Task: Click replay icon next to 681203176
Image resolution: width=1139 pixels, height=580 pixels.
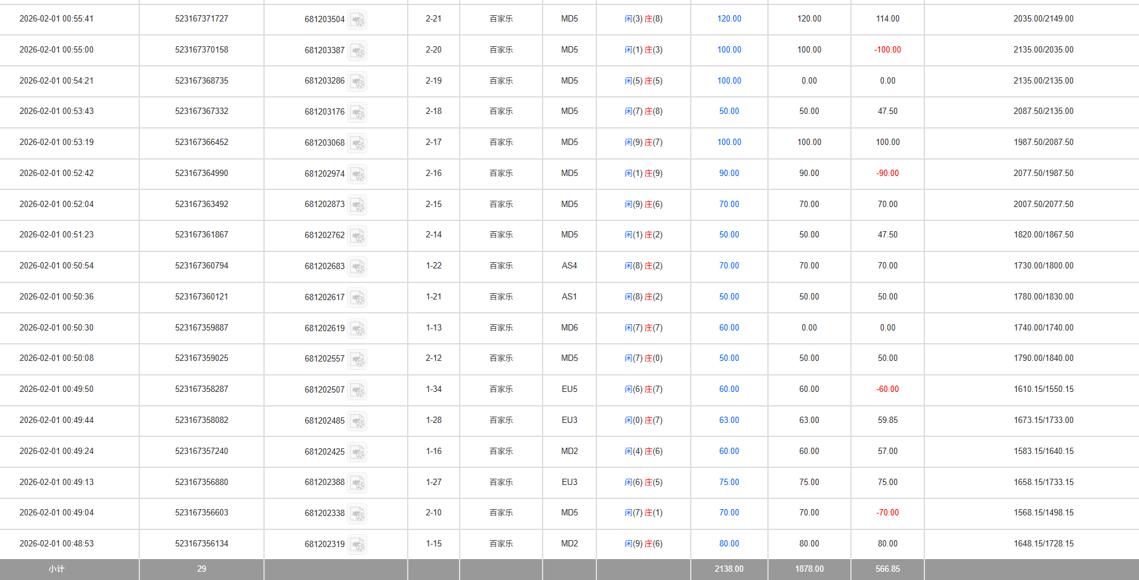Action: coord(358,112)
